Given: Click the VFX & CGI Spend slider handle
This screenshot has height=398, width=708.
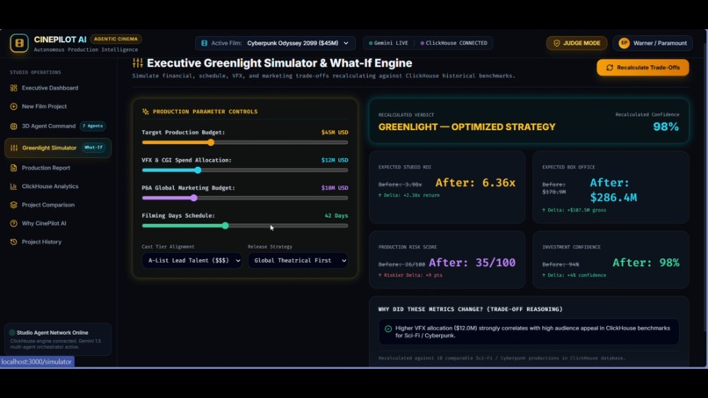Looking at the screenshot, I should click(x=198, y=170).
